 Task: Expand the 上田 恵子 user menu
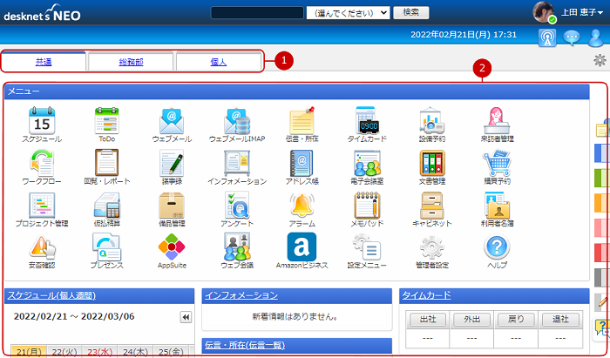coord(581,12)
